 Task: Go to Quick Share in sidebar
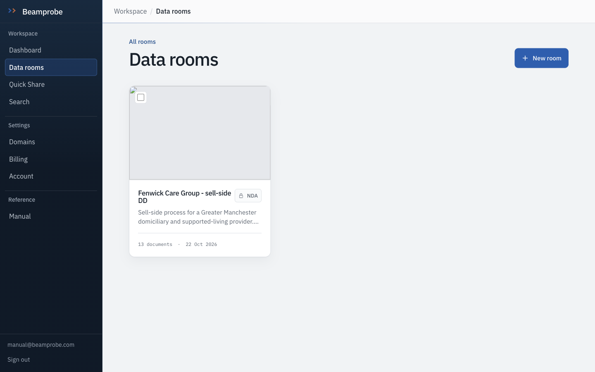click(x=51, y=84)
